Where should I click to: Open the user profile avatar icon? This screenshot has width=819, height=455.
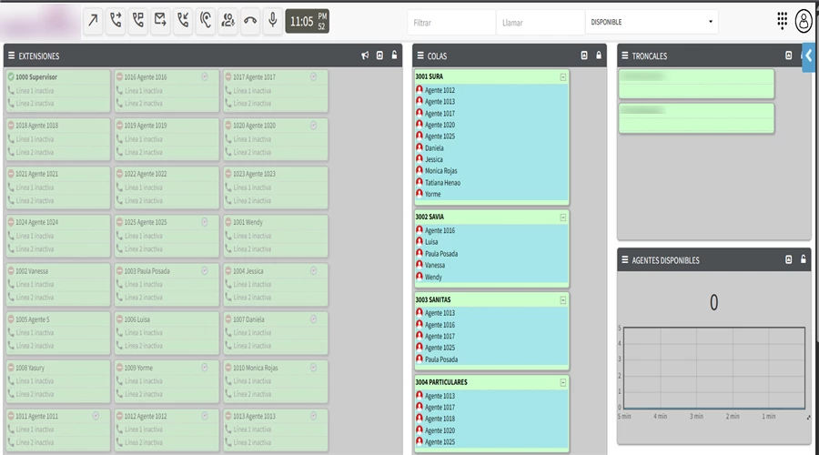[x=804, y=21]
